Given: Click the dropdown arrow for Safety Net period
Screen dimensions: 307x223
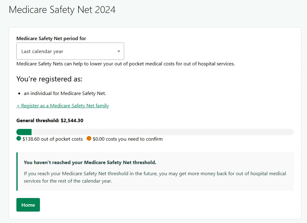Looking at the screenshot, I should pos(119,52).
